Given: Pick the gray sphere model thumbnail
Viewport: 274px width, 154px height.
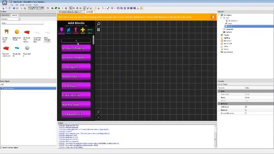Looking at the screenshot, I should (x=27, y=48).
